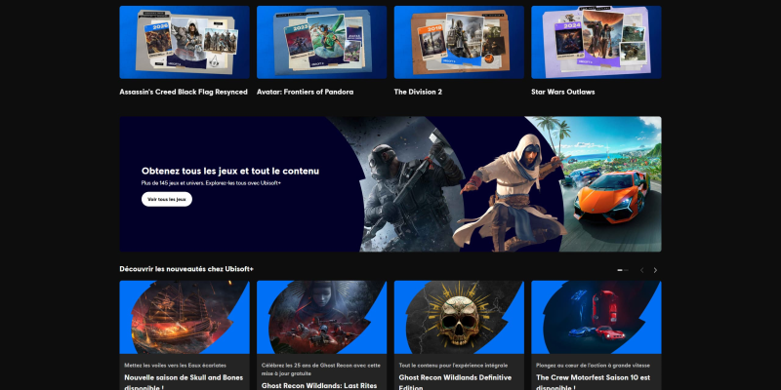Screen dimensions: 781x390
Task: Click The Division 2 title link
Action: (418, 92)
